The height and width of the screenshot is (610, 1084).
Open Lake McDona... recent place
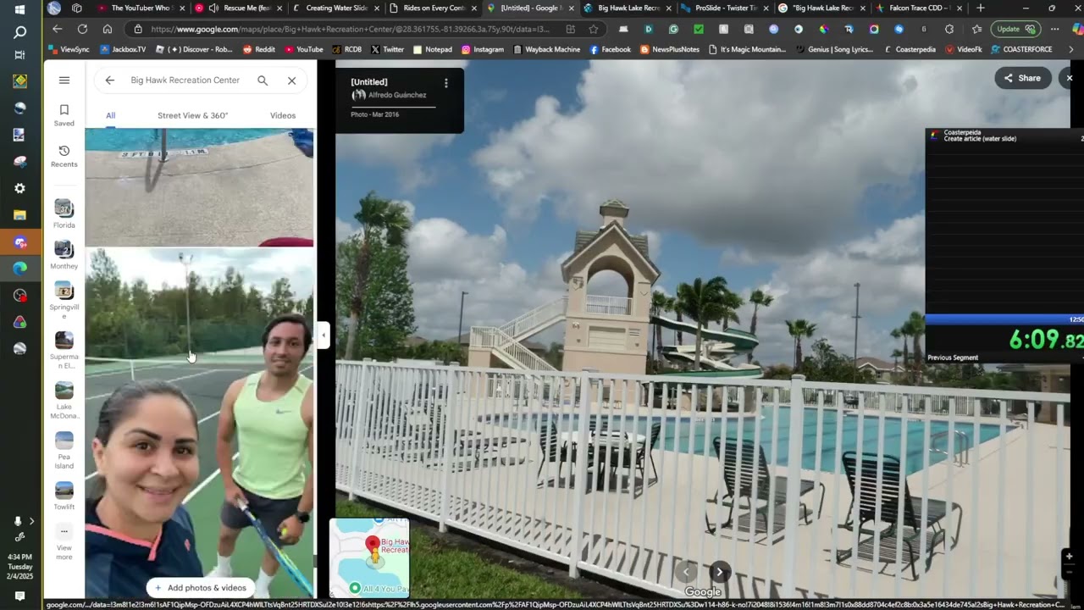coord(64,401)
